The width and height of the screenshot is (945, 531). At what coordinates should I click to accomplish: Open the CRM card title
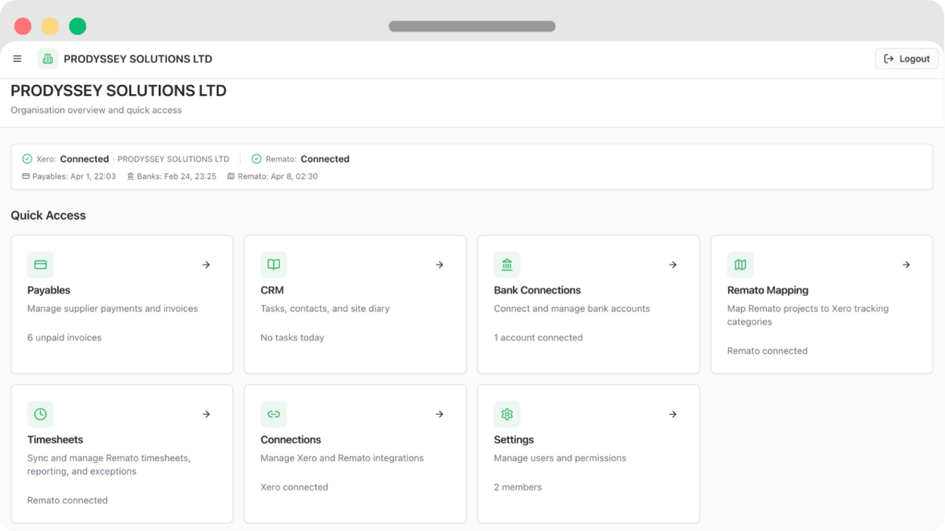click(272, 290)
